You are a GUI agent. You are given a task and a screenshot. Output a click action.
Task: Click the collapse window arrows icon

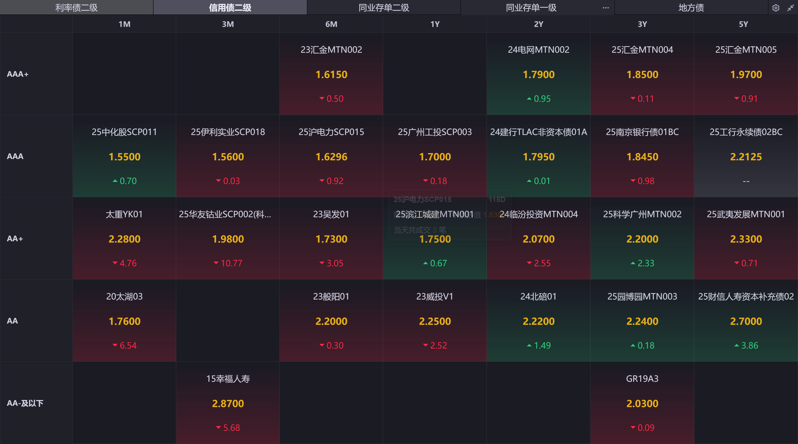point(790,8)
